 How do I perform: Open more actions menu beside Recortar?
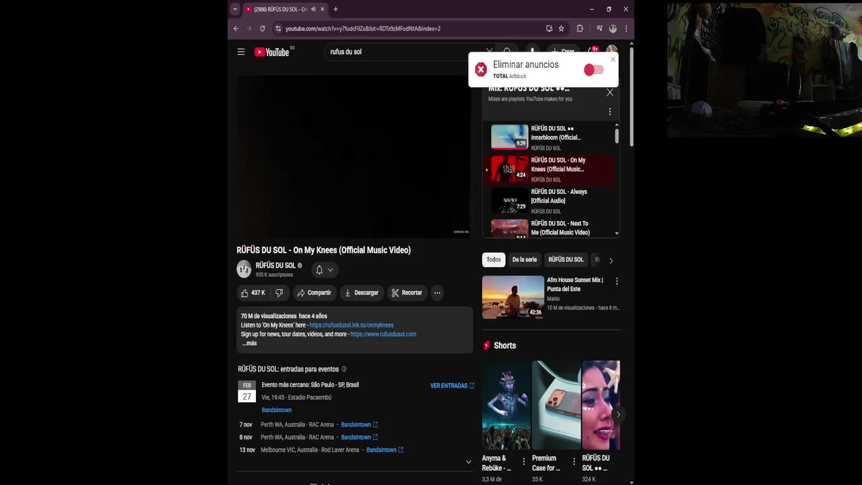437,292
